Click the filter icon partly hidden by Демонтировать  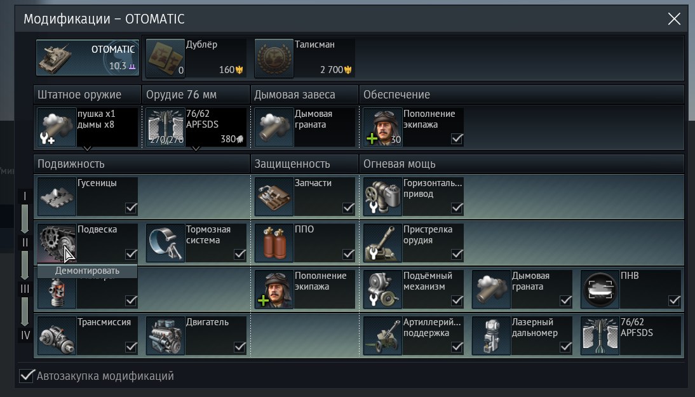point(57,293)
